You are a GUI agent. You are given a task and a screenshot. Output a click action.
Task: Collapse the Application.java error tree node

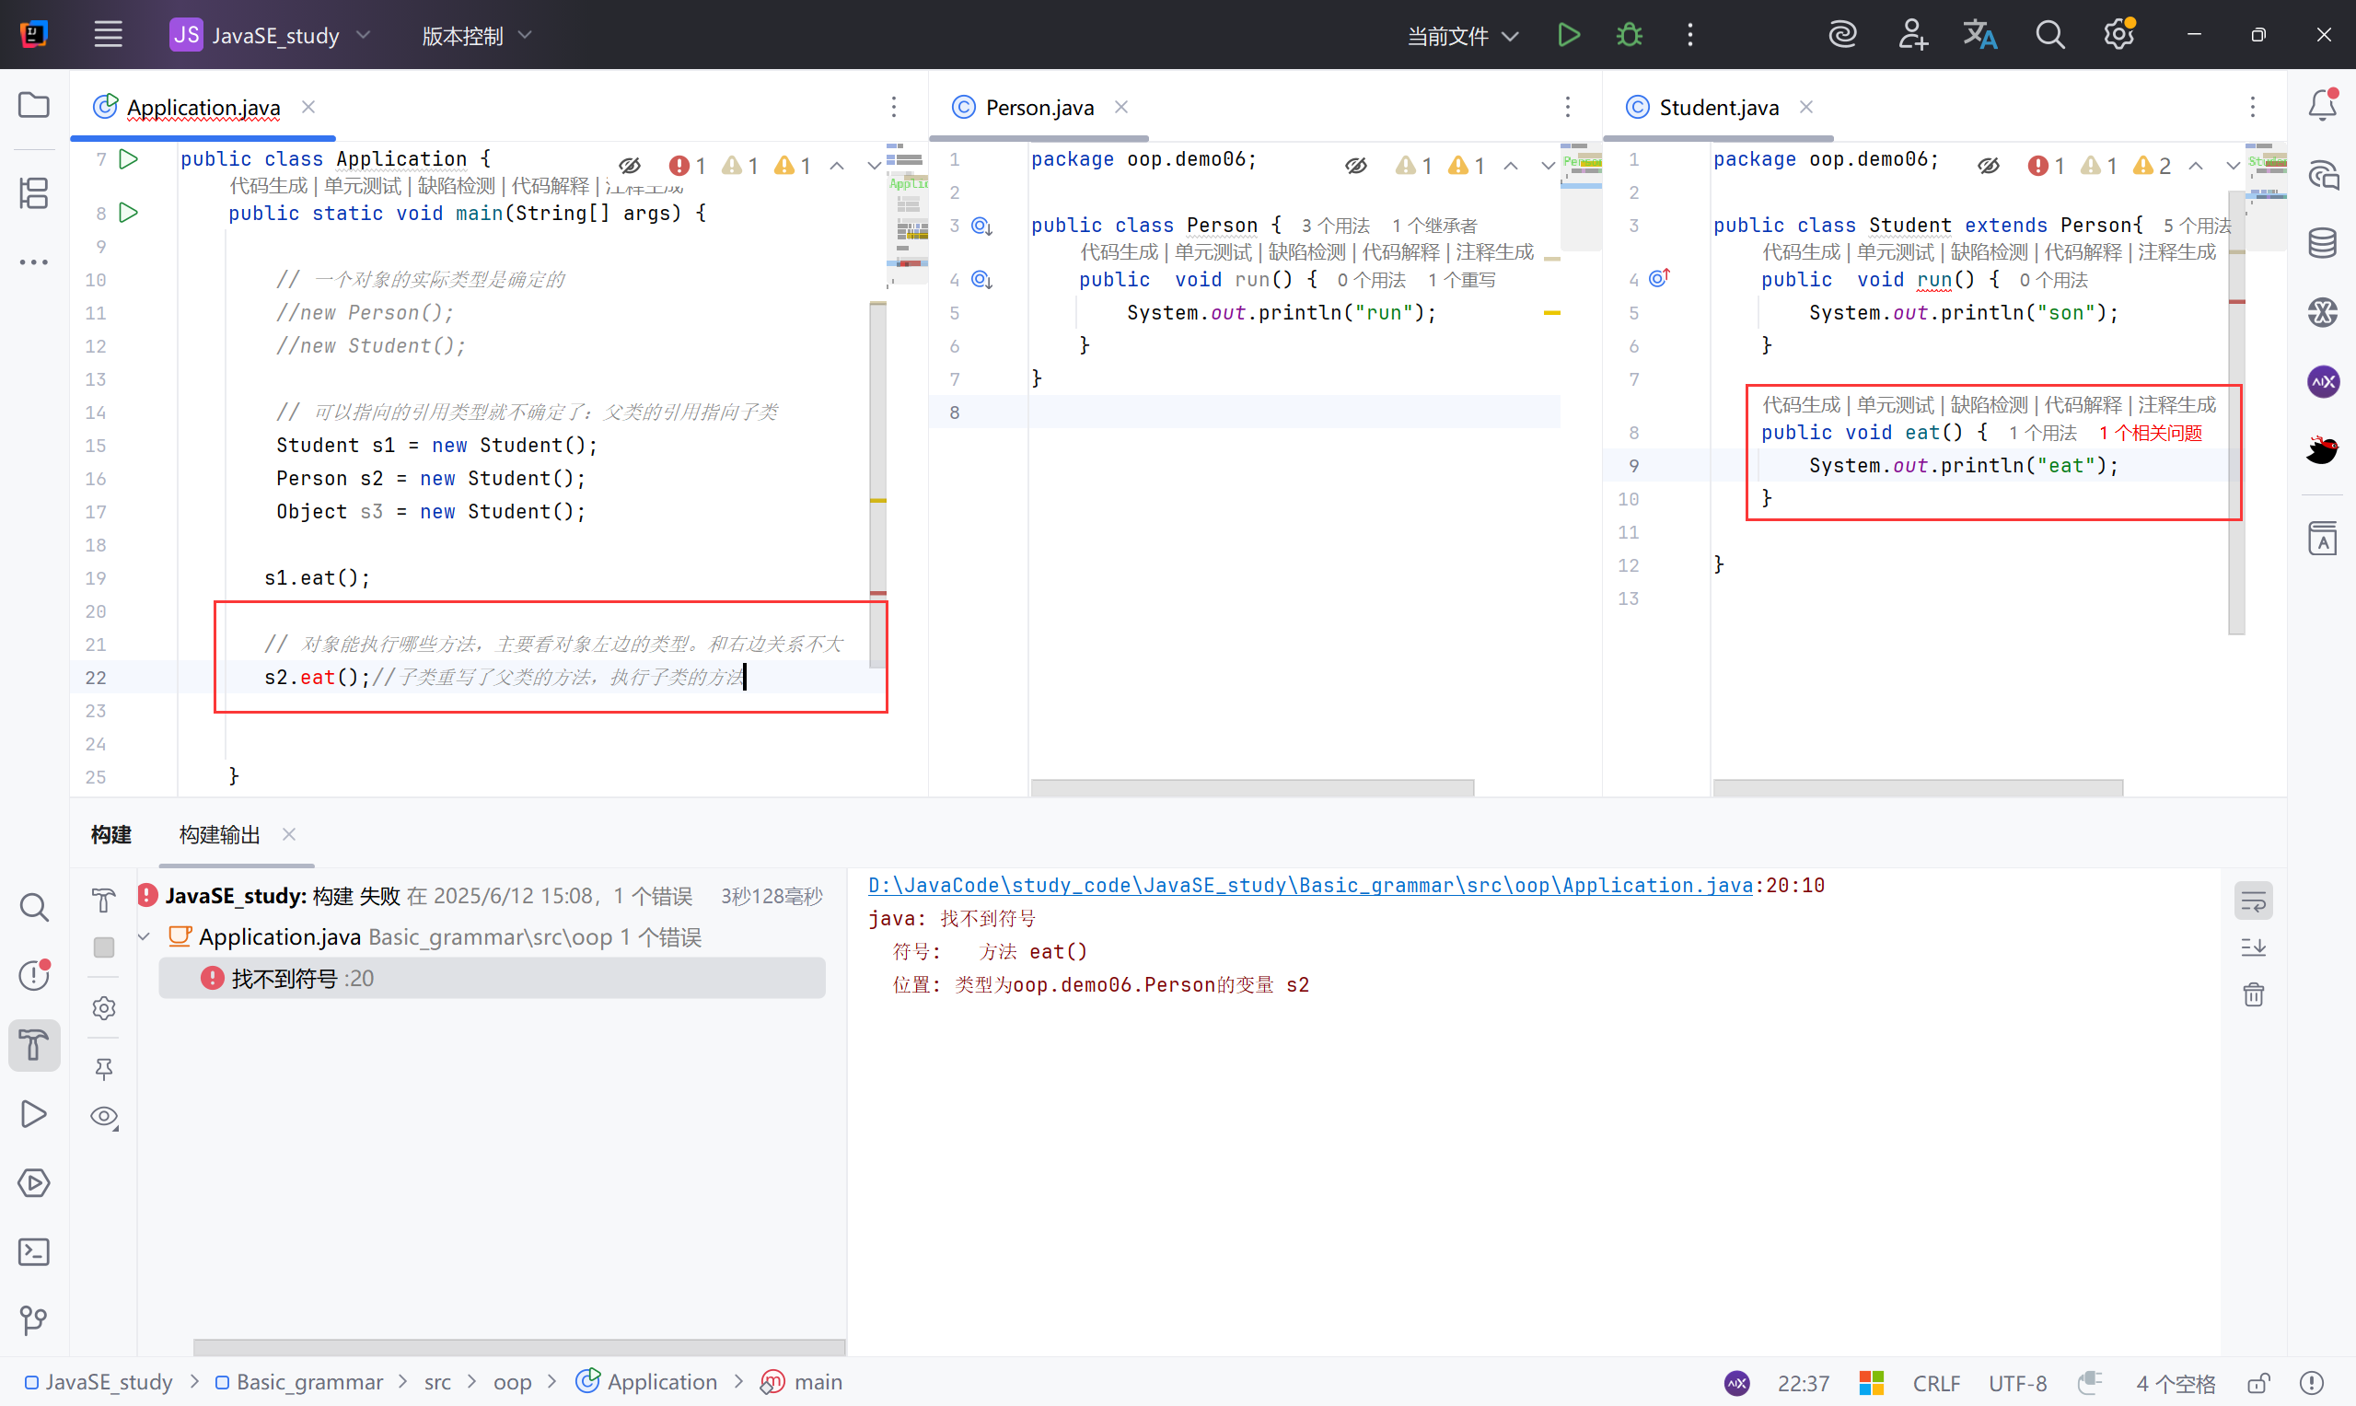tap(144, 937)
